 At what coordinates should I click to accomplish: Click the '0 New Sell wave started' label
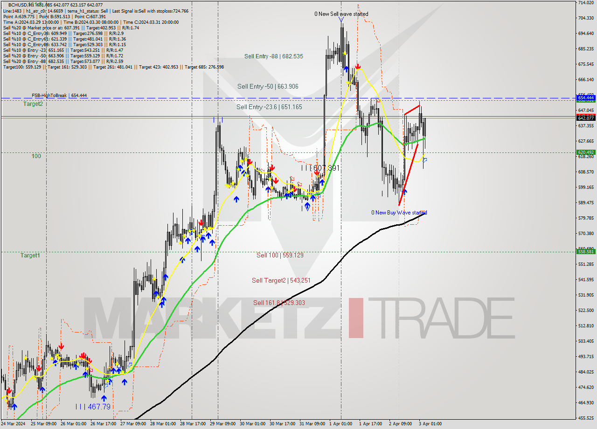pos(341,14)
